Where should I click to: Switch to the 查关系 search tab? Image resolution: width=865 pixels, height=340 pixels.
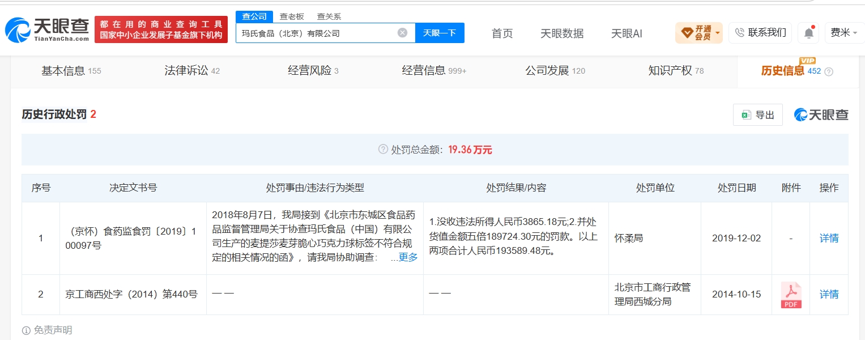point(329,16)
